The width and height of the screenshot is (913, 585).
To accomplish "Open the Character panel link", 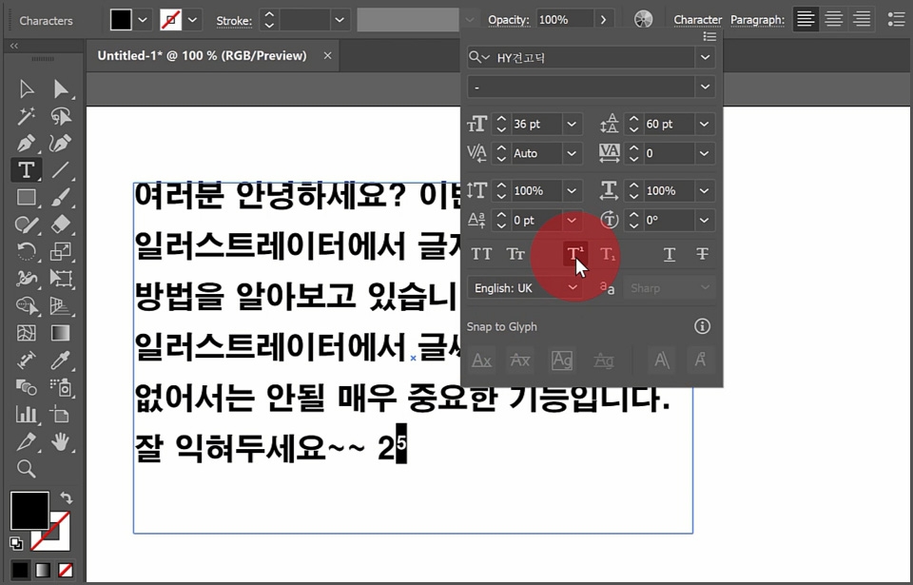I will tap(697, 20).
